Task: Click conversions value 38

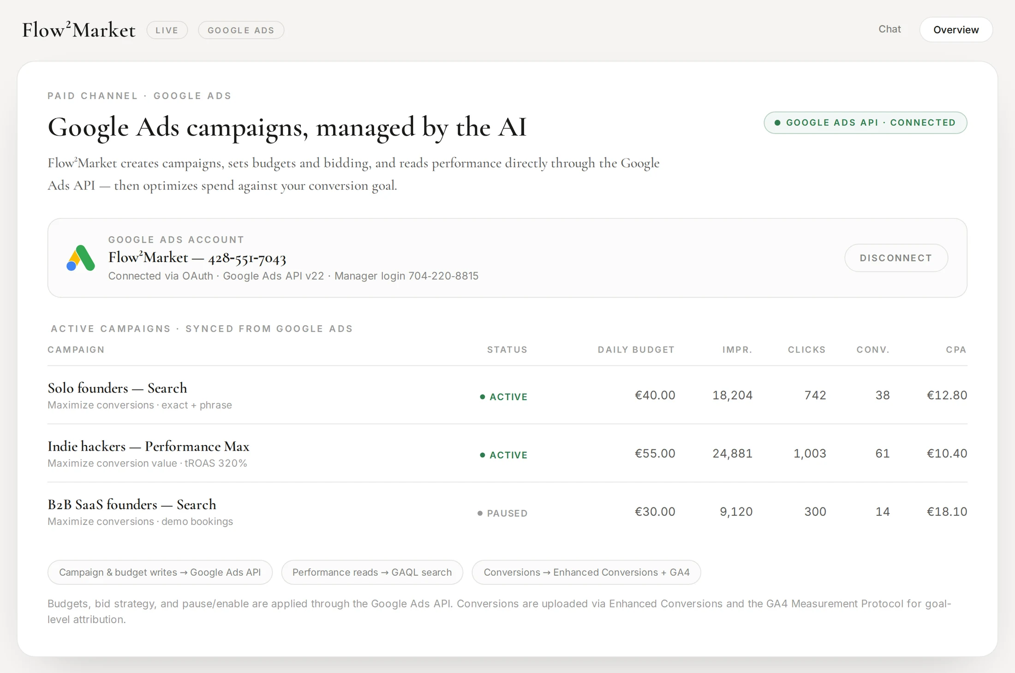Action: click(883, 395)
